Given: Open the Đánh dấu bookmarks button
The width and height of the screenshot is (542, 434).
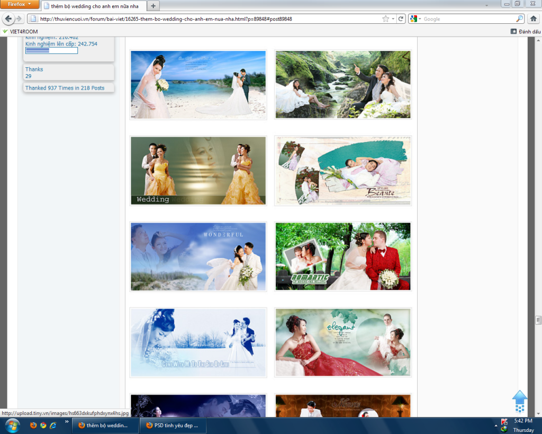Looking at the screenshot, I should [526, 31].
